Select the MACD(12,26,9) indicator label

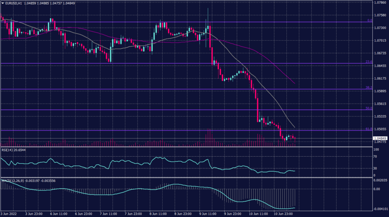tap(12, 180)
